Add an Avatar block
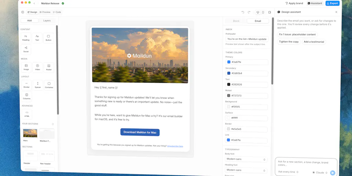This screenshot has height=176, width=352. click(x=49, y=67)
